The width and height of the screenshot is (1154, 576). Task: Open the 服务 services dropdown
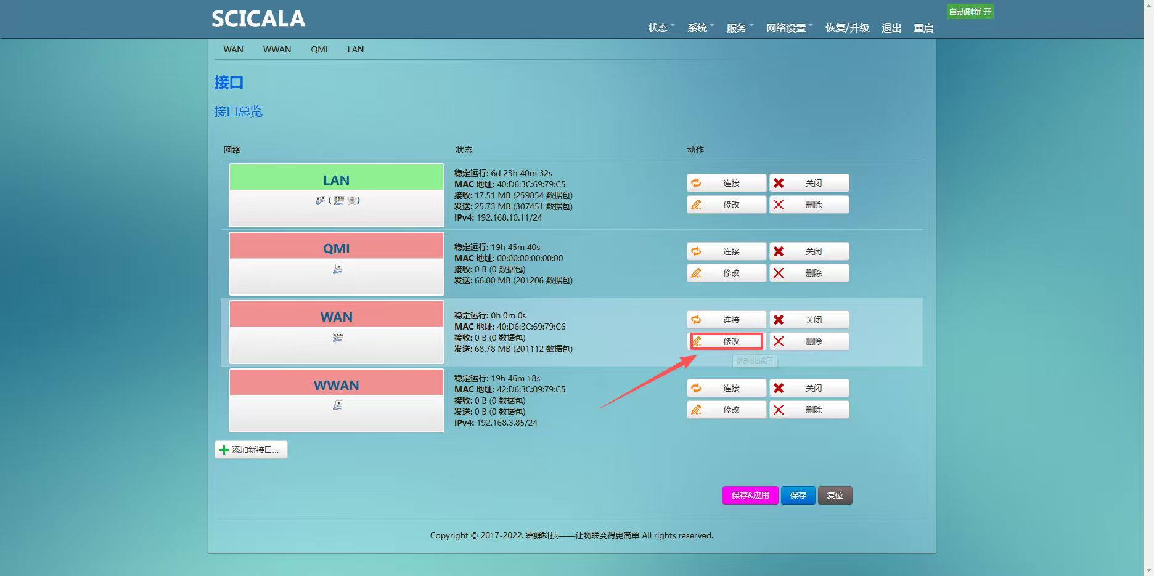(x=739, y=28)
